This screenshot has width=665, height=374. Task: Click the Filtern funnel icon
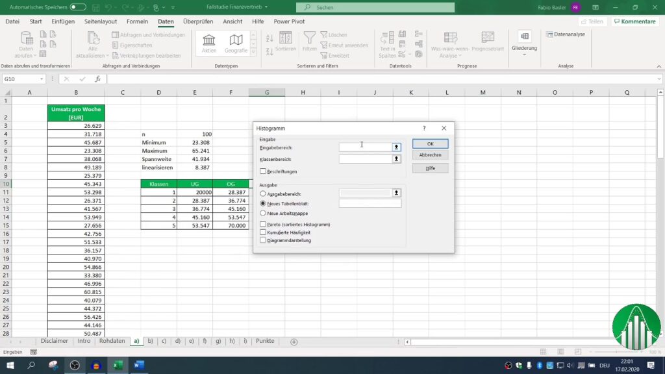310,40
